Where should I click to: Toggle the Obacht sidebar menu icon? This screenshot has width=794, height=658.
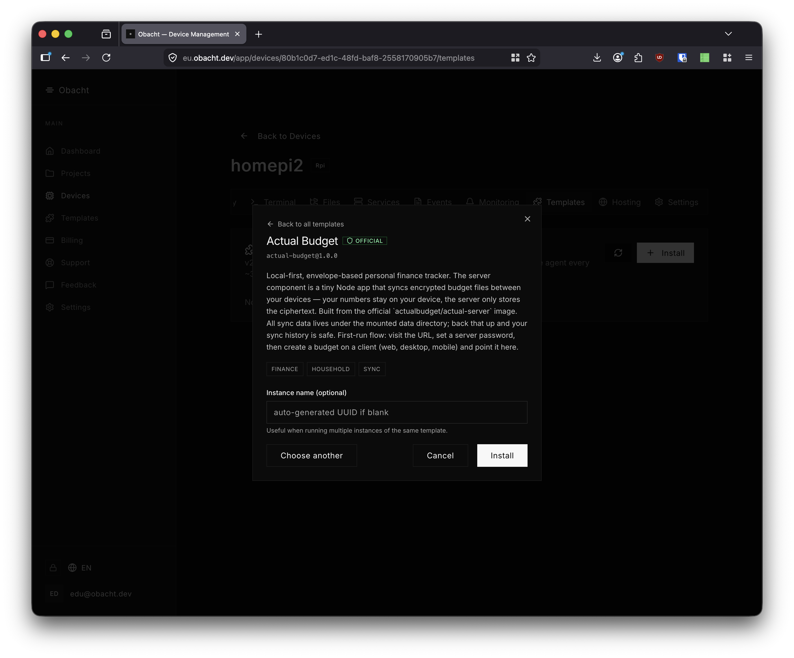49,90
